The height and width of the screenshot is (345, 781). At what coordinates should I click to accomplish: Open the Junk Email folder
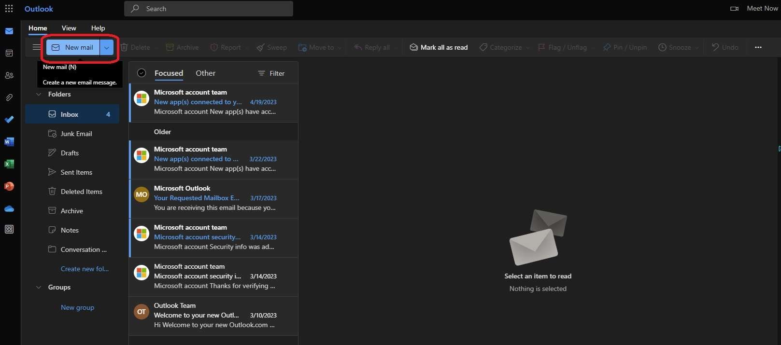pos(72,134)
